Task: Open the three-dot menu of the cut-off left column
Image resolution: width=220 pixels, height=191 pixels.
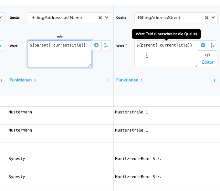Action: pyautogui.click(x=1, y=80)
